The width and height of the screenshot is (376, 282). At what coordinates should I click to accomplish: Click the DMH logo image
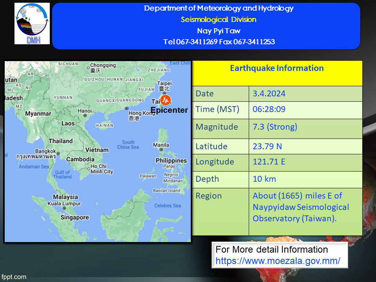[32, 23]
